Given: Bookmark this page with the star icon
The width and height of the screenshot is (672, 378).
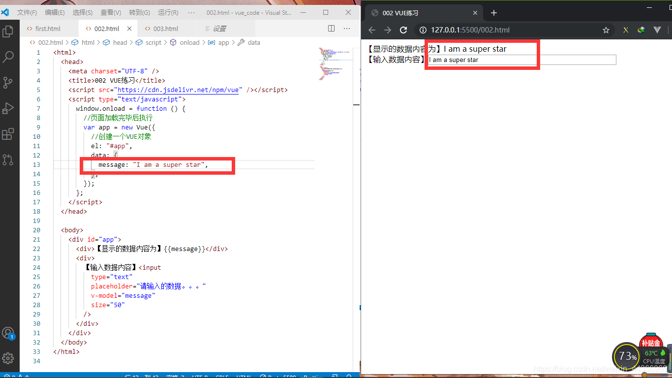Looking at the screenshot, I should click(606, 30).
